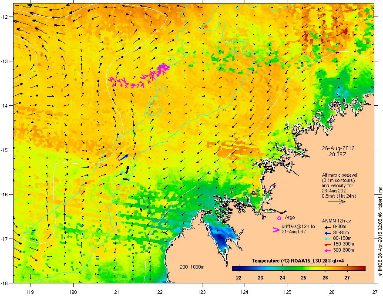Click the 'Altimetric sealevel' text
The height and width of the screenshot is (296, 383).
339,175
